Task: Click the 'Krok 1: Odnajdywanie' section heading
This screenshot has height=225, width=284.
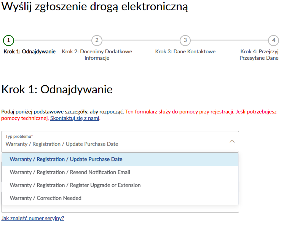Action: pos(57,90)
